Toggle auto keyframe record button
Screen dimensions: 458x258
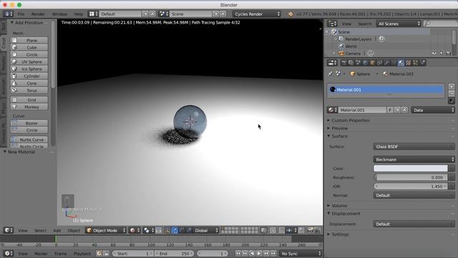tap(99, 254)
